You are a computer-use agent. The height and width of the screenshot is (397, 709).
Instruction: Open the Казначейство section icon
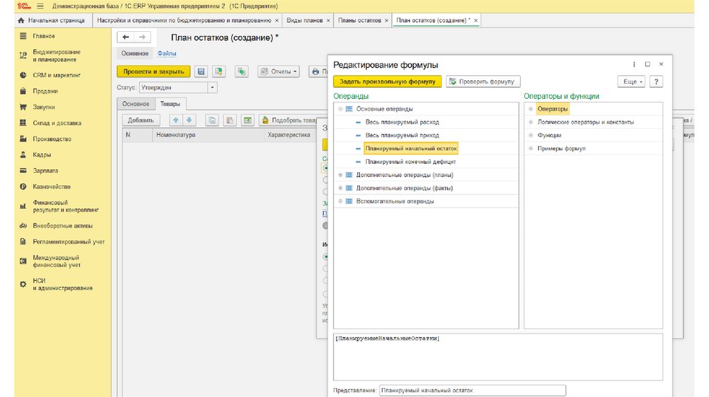[24, 187]
